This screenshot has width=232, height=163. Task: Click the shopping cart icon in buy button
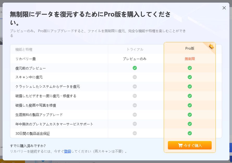[x=180, y=145]
